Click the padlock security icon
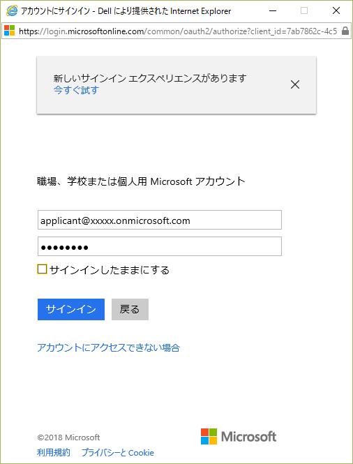353x464 pixels. (x=345, y=31)
